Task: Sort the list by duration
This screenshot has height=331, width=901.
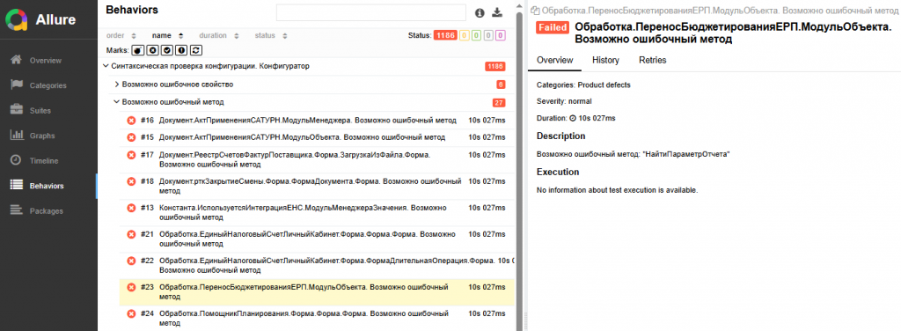Action: tap(219, 35)
